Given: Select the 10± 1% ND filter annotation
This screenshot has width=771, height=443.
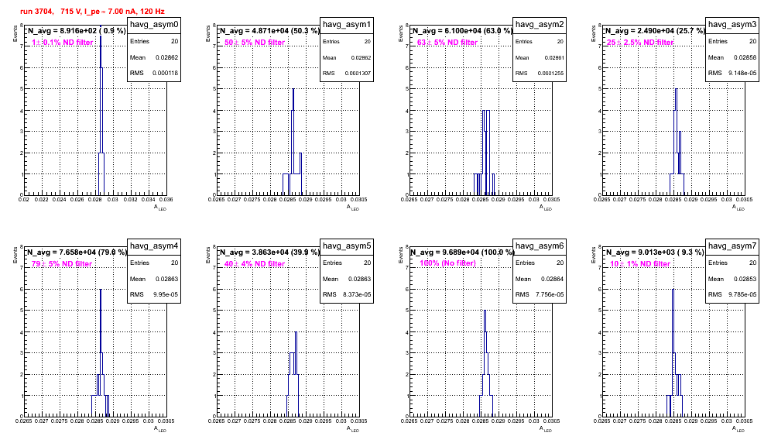Looking at the screenshot, I should tap(640, 264).
